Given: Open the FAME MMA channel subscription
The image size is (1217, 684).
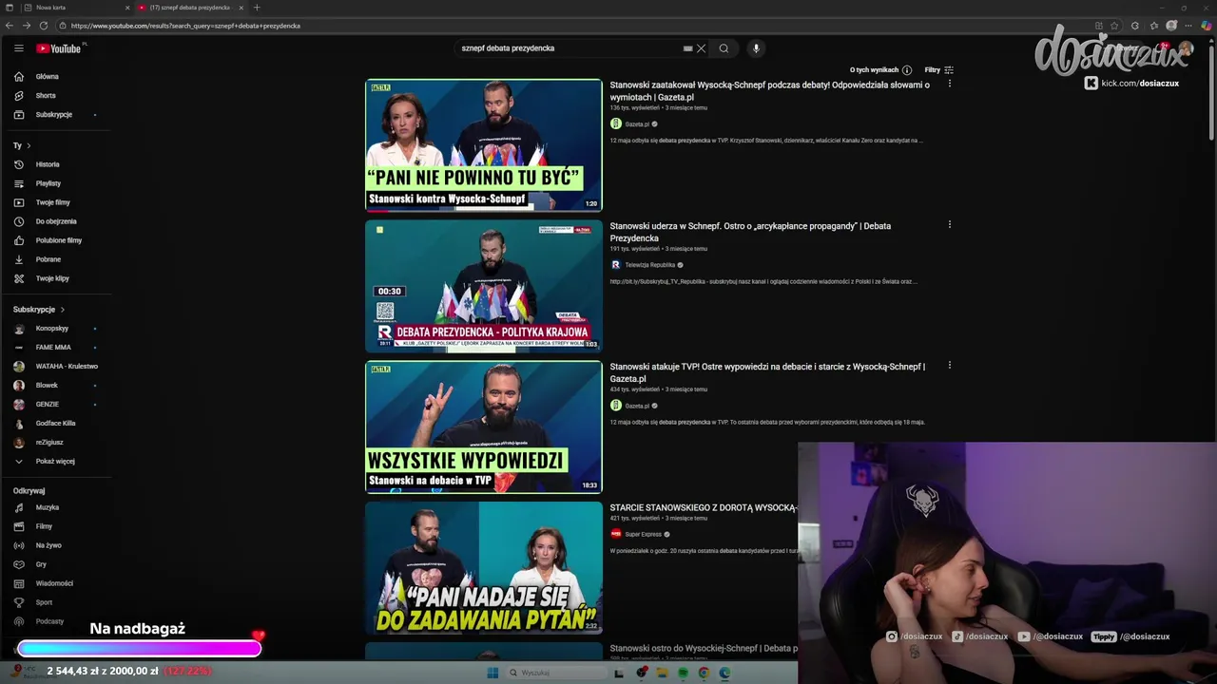Looking at the screenshot, I should [x=53, y=348].
